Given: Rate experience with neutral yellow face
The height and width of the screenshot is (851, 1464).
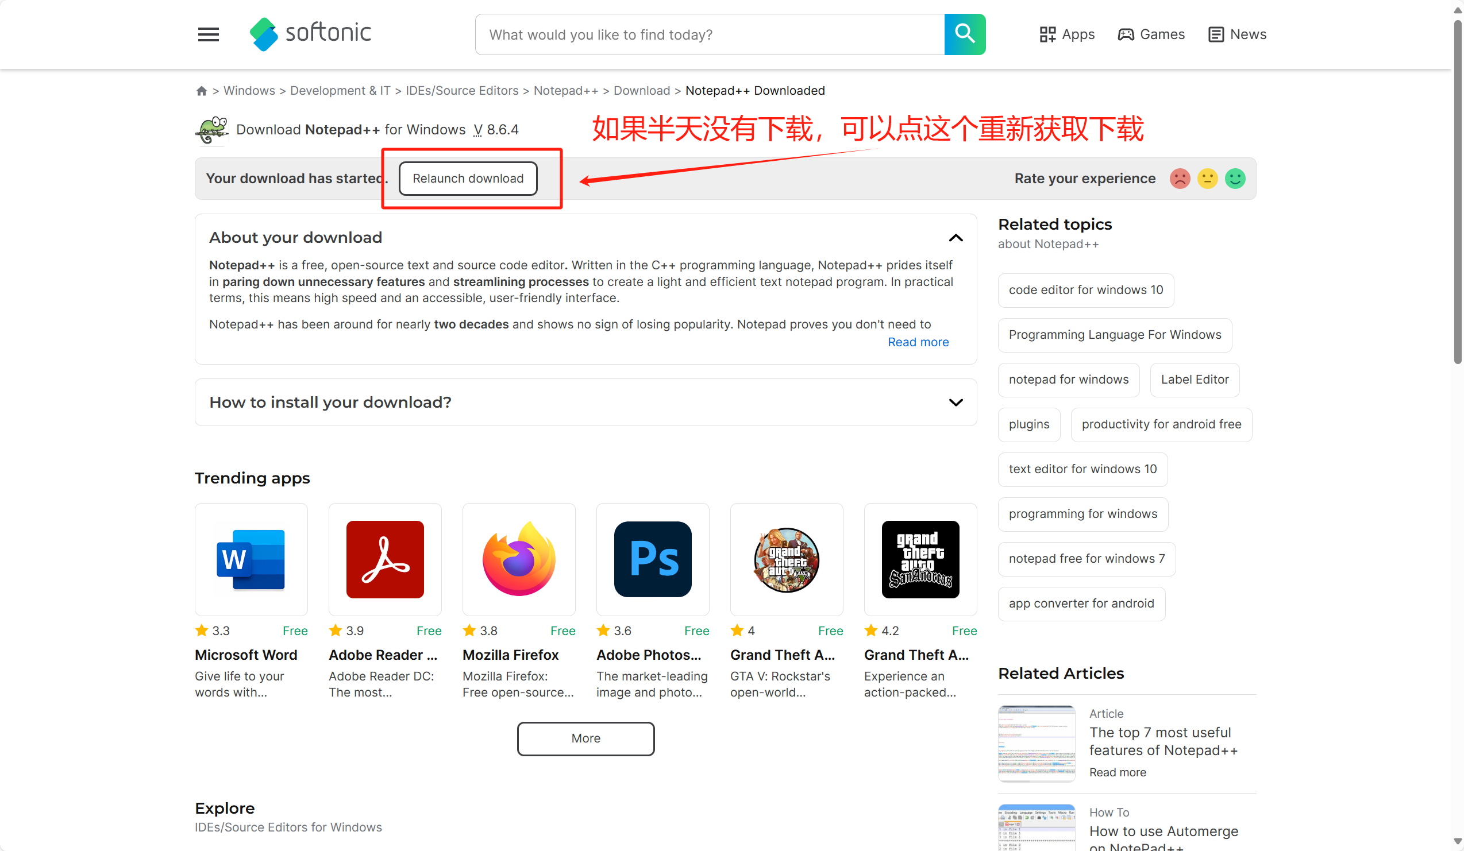Looking at the screenshot, I should coord(1207,178).
